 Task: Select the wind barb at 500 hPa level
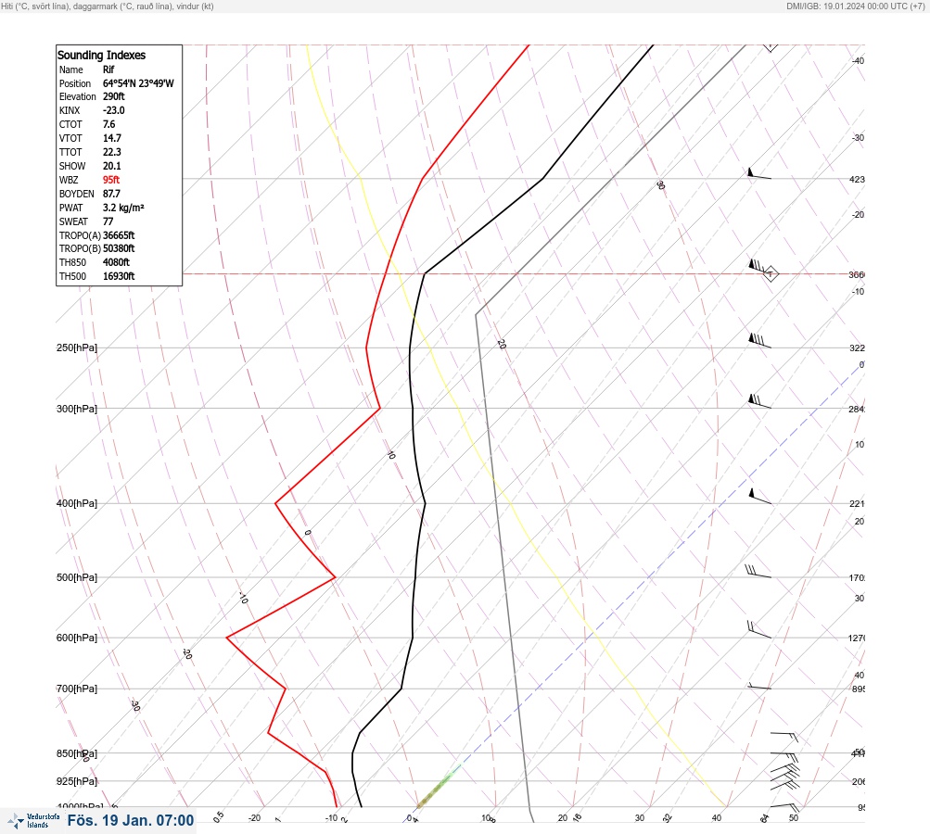(758, 572)
